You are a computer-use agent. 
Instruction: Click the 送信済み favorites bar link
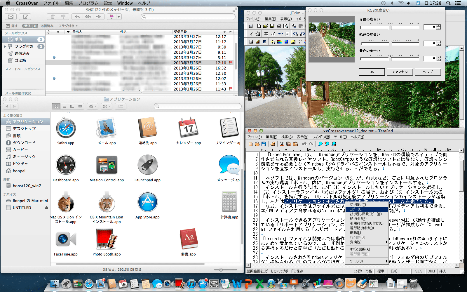point(47,26)
